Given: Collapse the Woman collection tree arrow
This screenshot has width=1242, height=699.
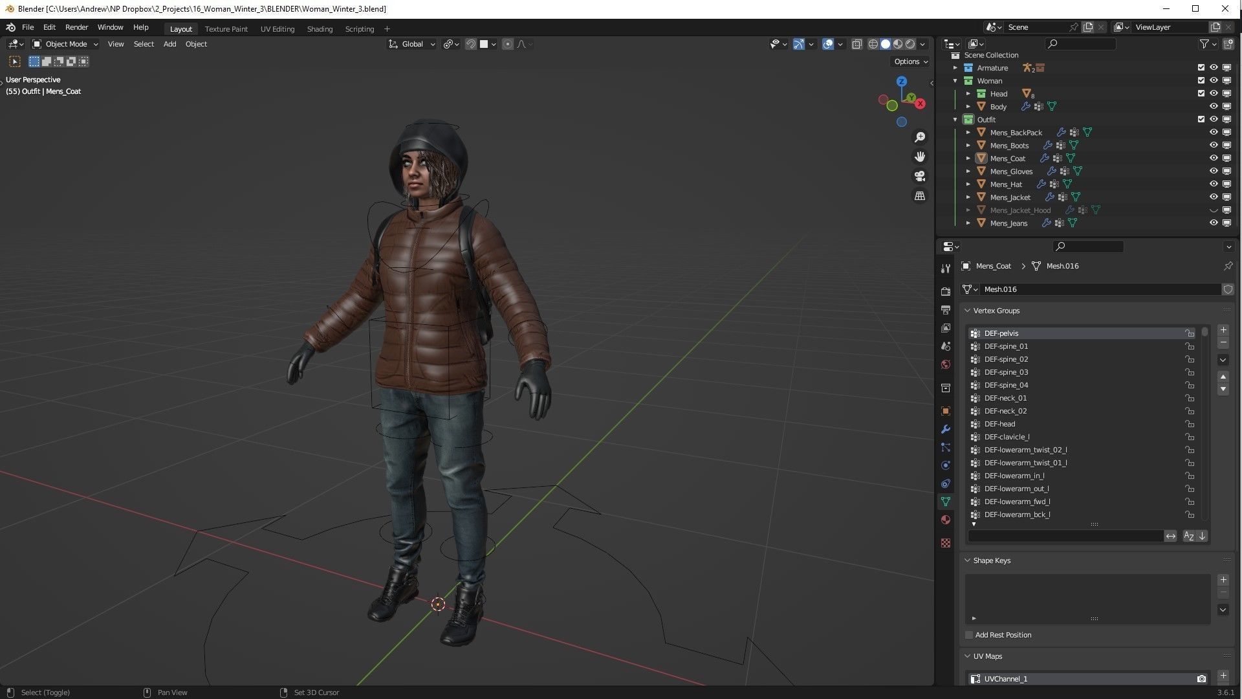Looking at the screenshot, I should click(955, 81).
